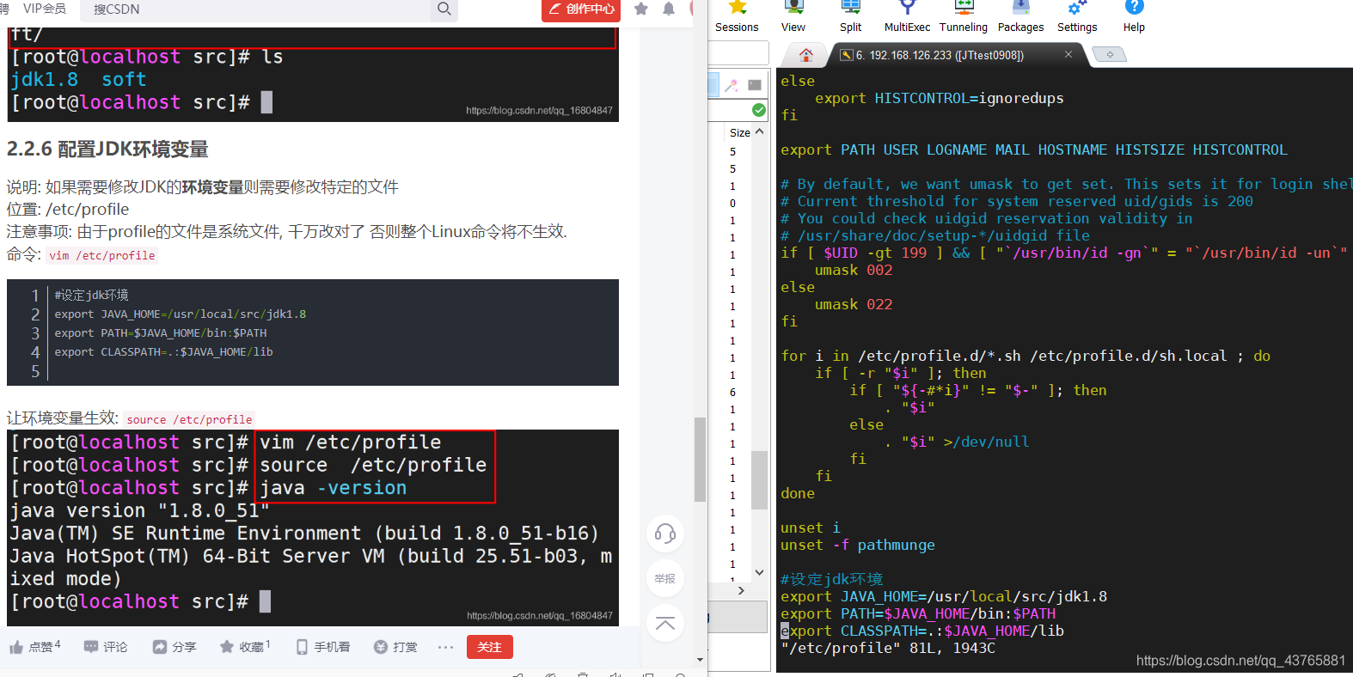Open the more options ellipsis
The image size is (1353, 677).
(x=445, y=647)
